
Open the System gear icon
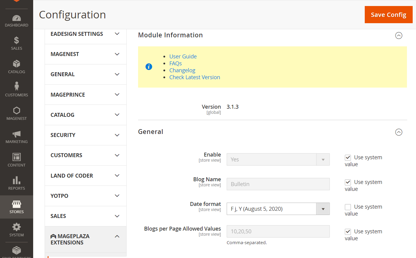point(17,227)
